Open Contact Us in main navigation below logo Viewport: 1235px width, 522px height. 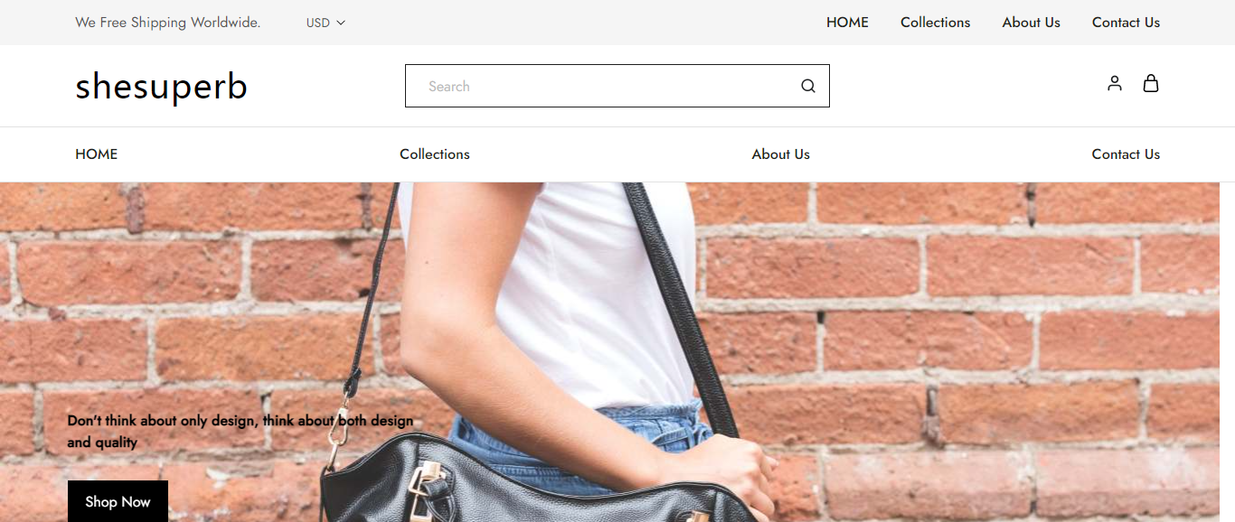1126,154
